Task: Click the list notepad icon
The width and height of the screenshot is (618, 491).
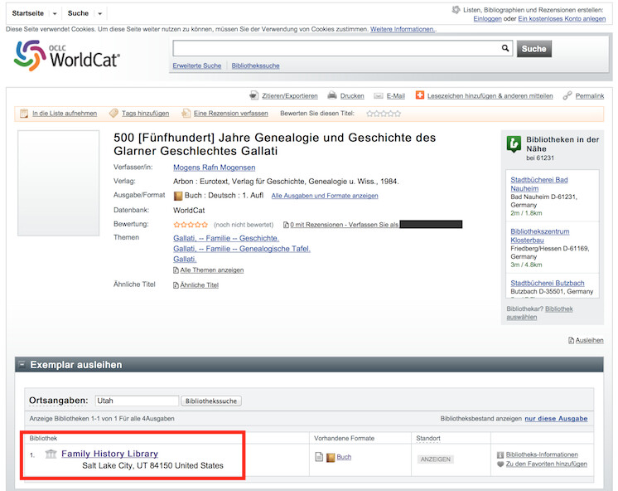Action: [x=24, y=114]
